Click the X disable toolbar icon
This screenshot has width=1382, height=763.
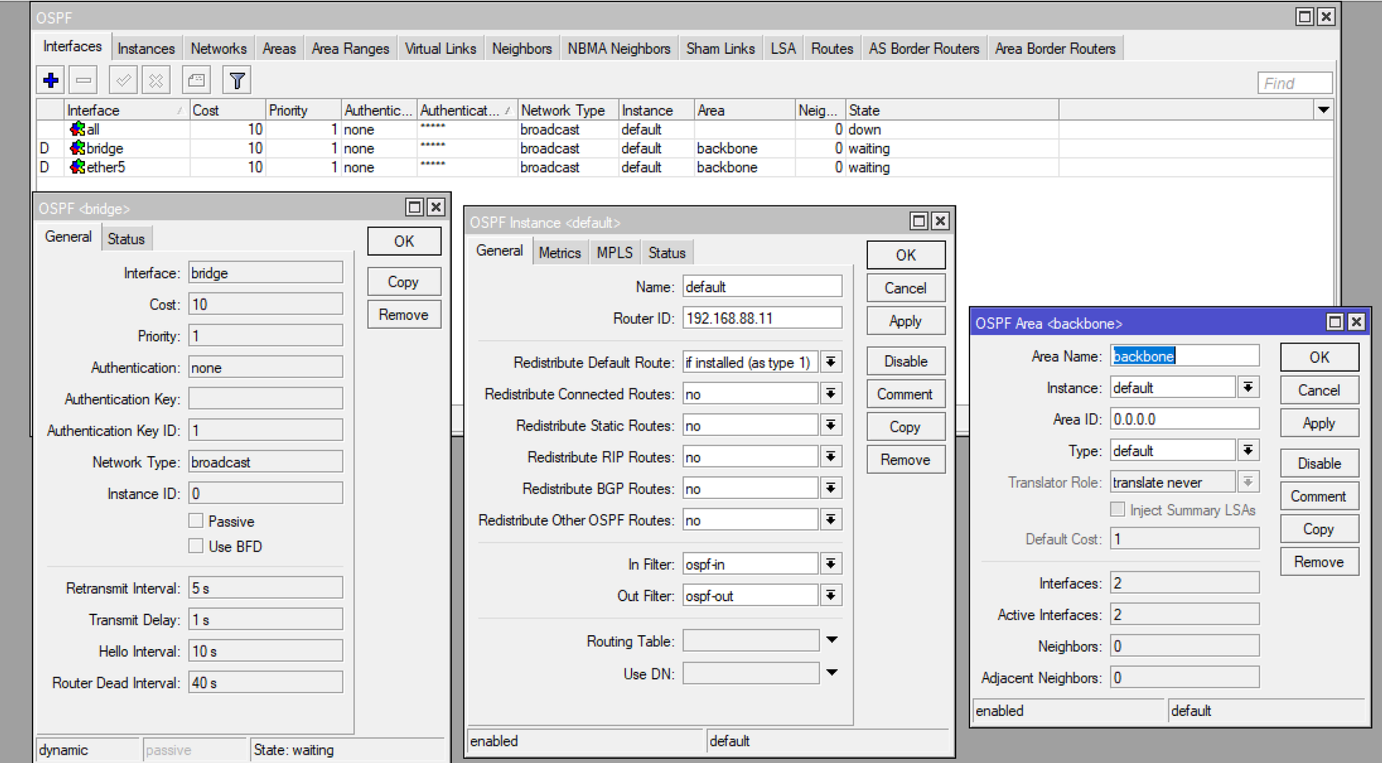156,81
